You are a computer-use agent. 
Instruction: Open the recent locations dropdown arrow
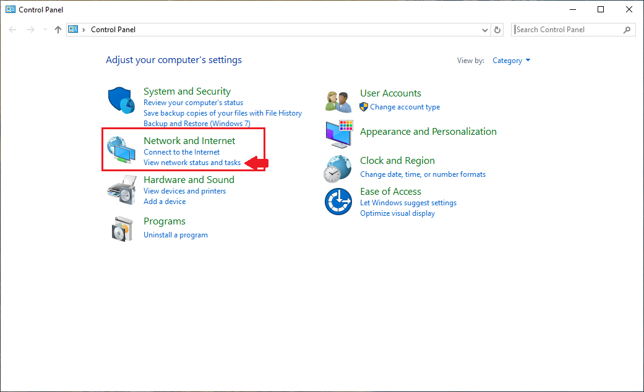point(45,30)
